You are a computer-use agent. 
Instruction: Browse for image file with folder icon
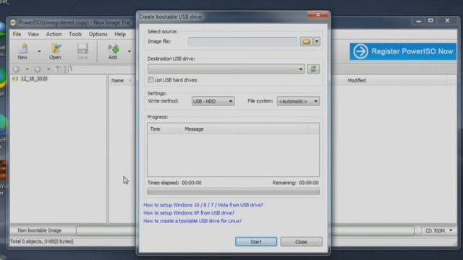(x=306, y=42)
